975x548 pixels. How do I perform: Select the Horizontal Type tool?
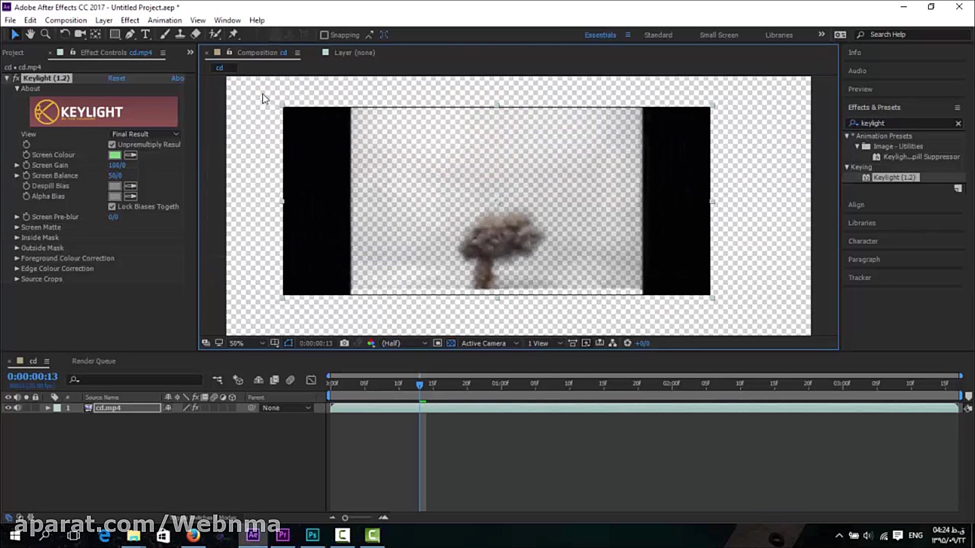coord(146,34)
